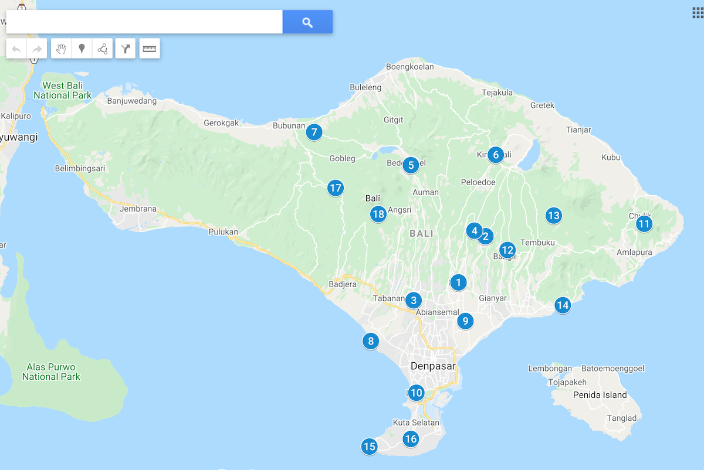Open marker 10 south of Denpasar
This screenshot has width=704, height=470.
tap(416, 393)
